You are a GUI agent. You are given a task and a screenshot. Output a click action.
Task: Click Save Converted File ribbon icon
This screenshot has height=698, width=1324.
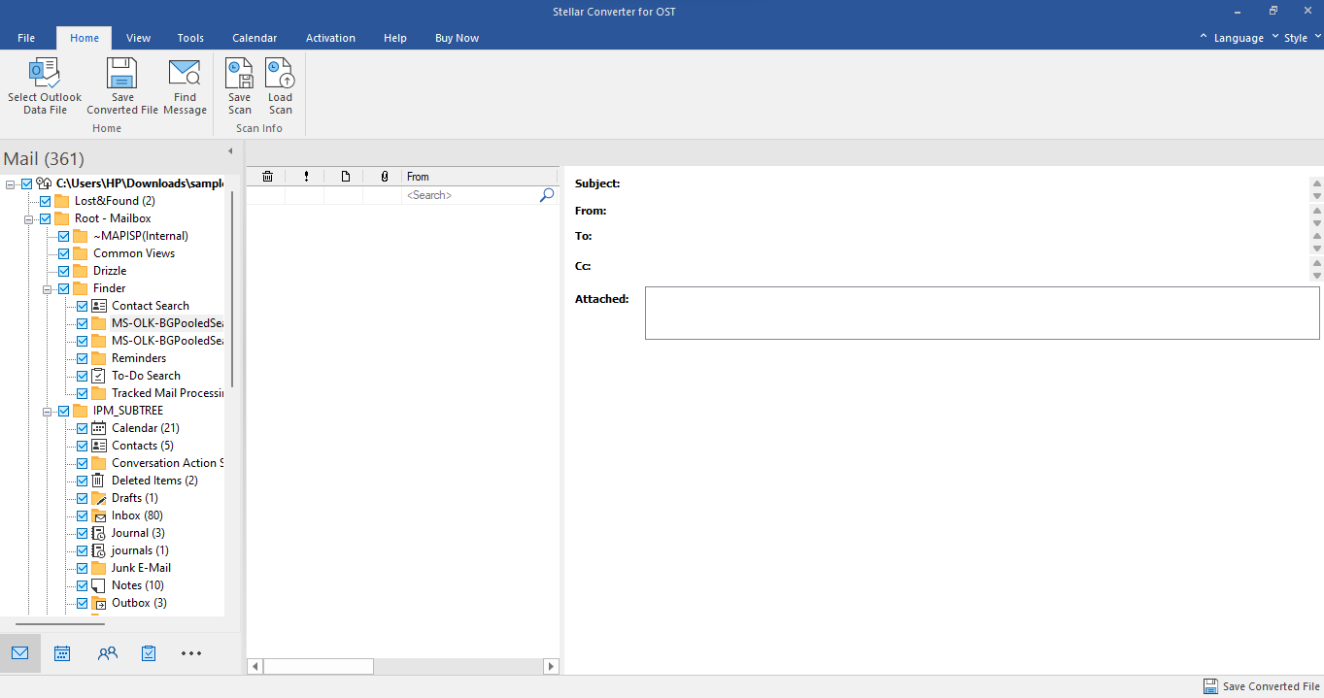coord(122,73)
